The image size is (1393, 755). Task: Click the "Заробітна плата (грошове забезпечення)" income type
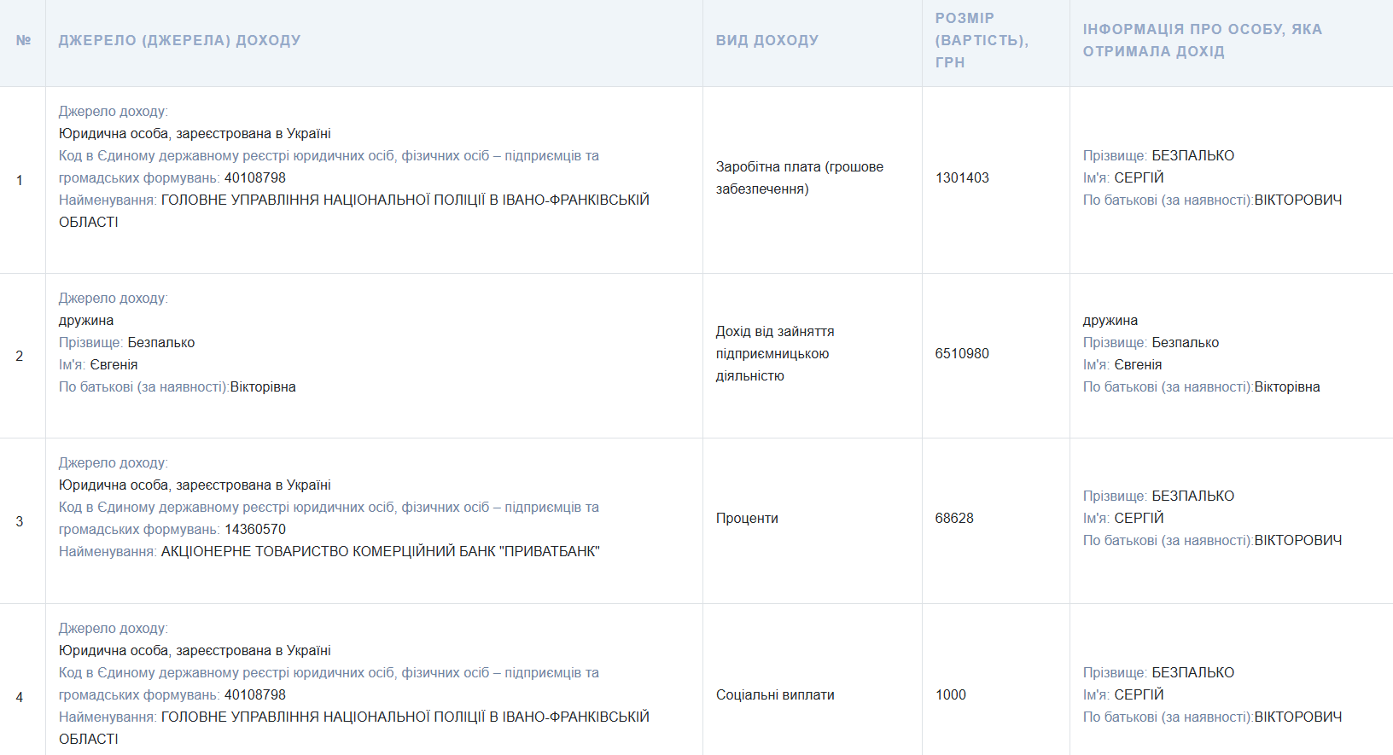pos(799,177)
